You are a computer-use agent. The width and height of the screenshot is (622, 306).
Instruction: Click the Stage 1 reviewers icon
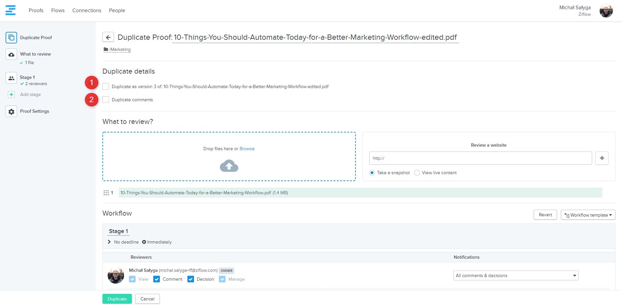11,78
